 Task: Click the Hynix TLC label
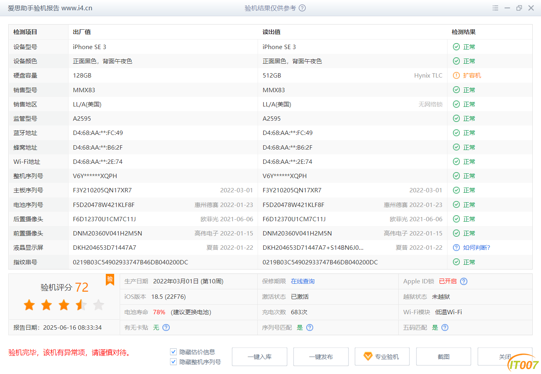[428, 75]
